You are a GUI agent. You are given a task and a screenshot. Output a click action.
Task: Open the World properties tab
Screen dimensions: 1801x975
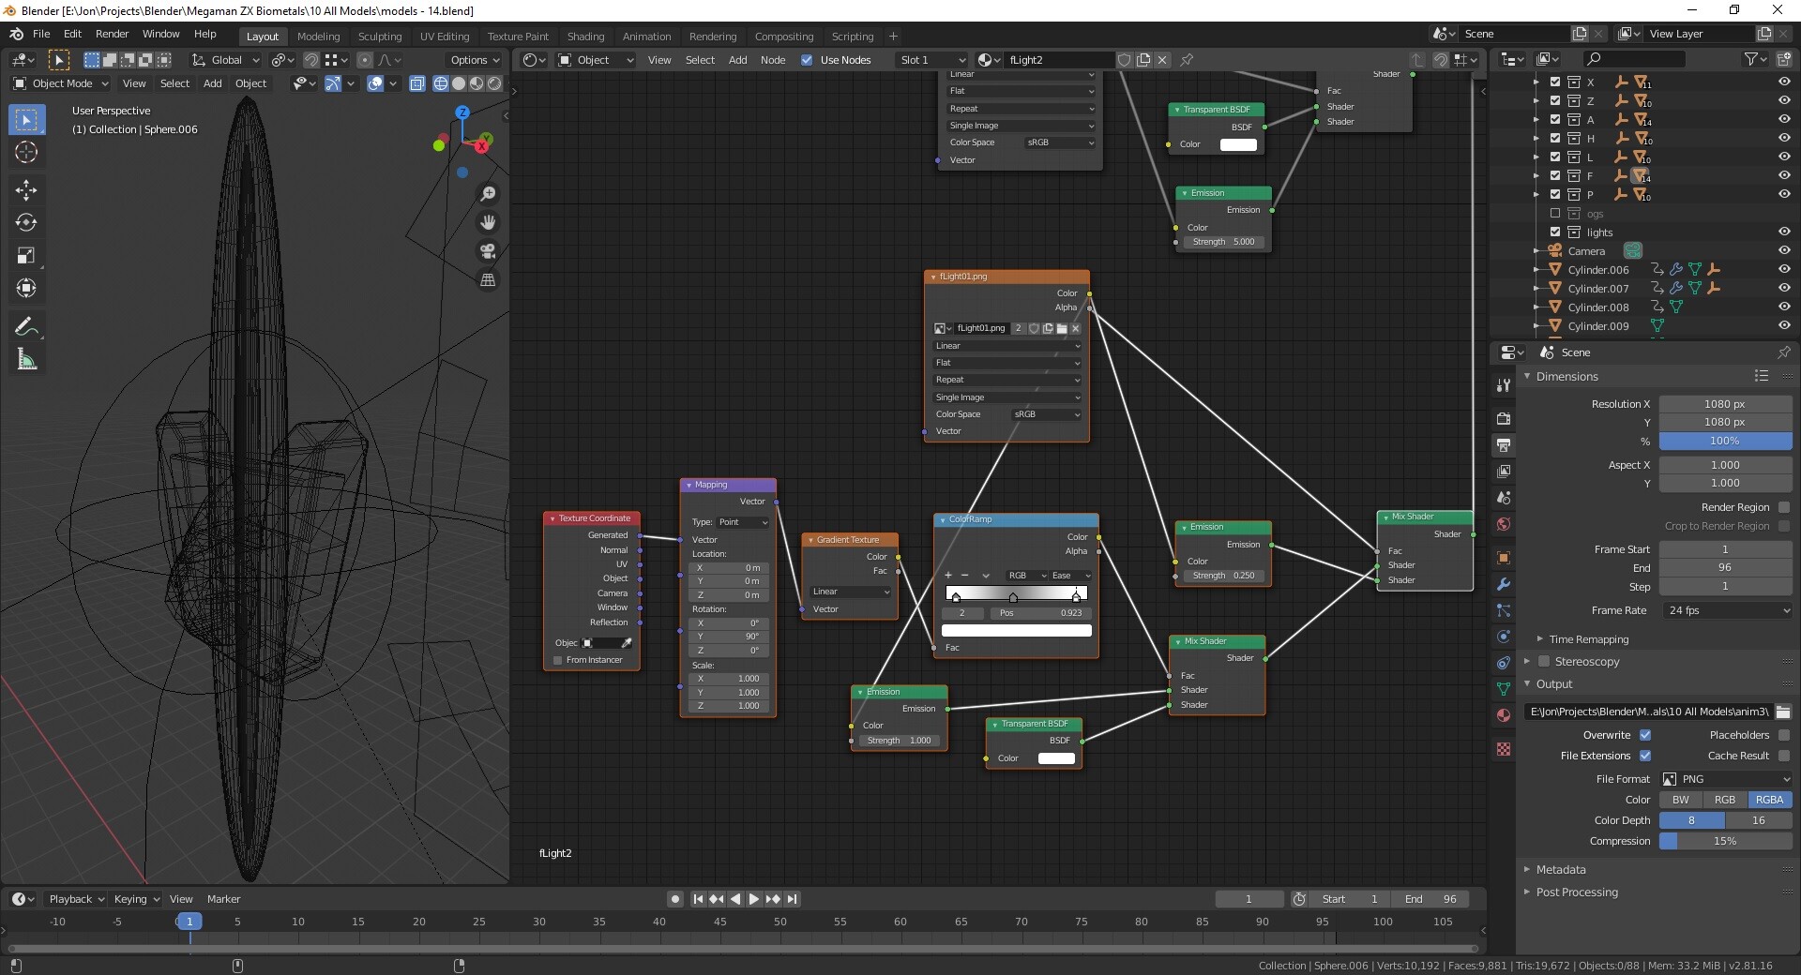pos(1504,524)
